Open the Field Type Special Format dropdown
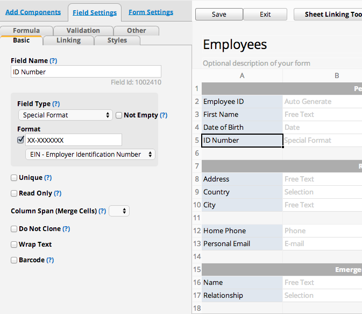 click(x=65, y=115)
